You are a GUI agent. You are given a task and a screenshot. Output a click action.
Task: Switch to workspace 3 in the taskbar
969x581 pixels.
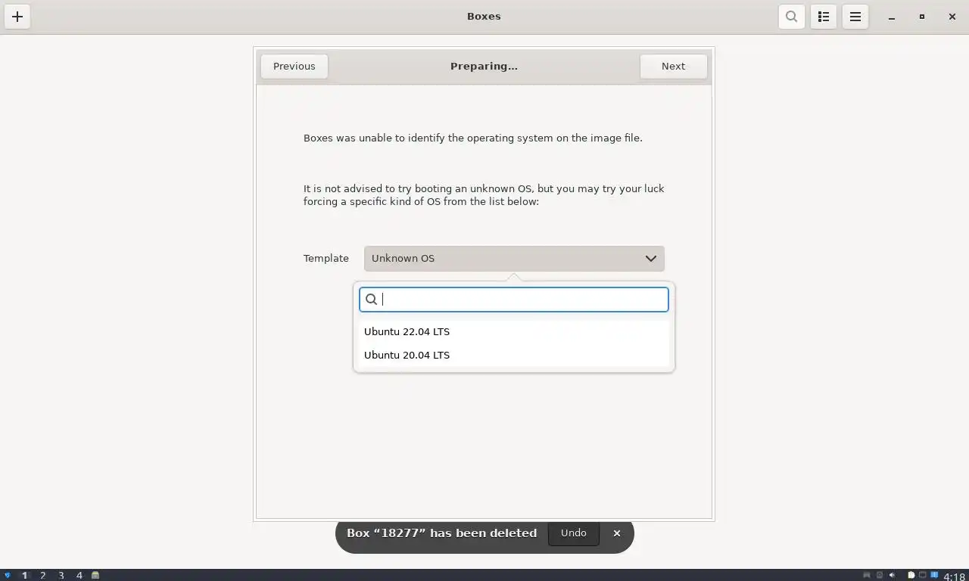61,576
